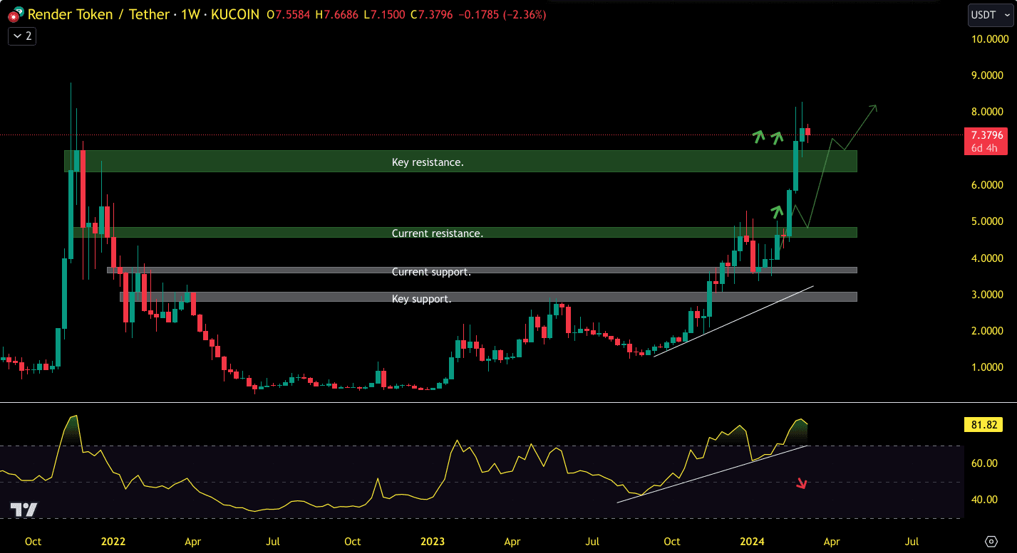
Task: Select the "Key support." zone label
Action: point(421,299)
